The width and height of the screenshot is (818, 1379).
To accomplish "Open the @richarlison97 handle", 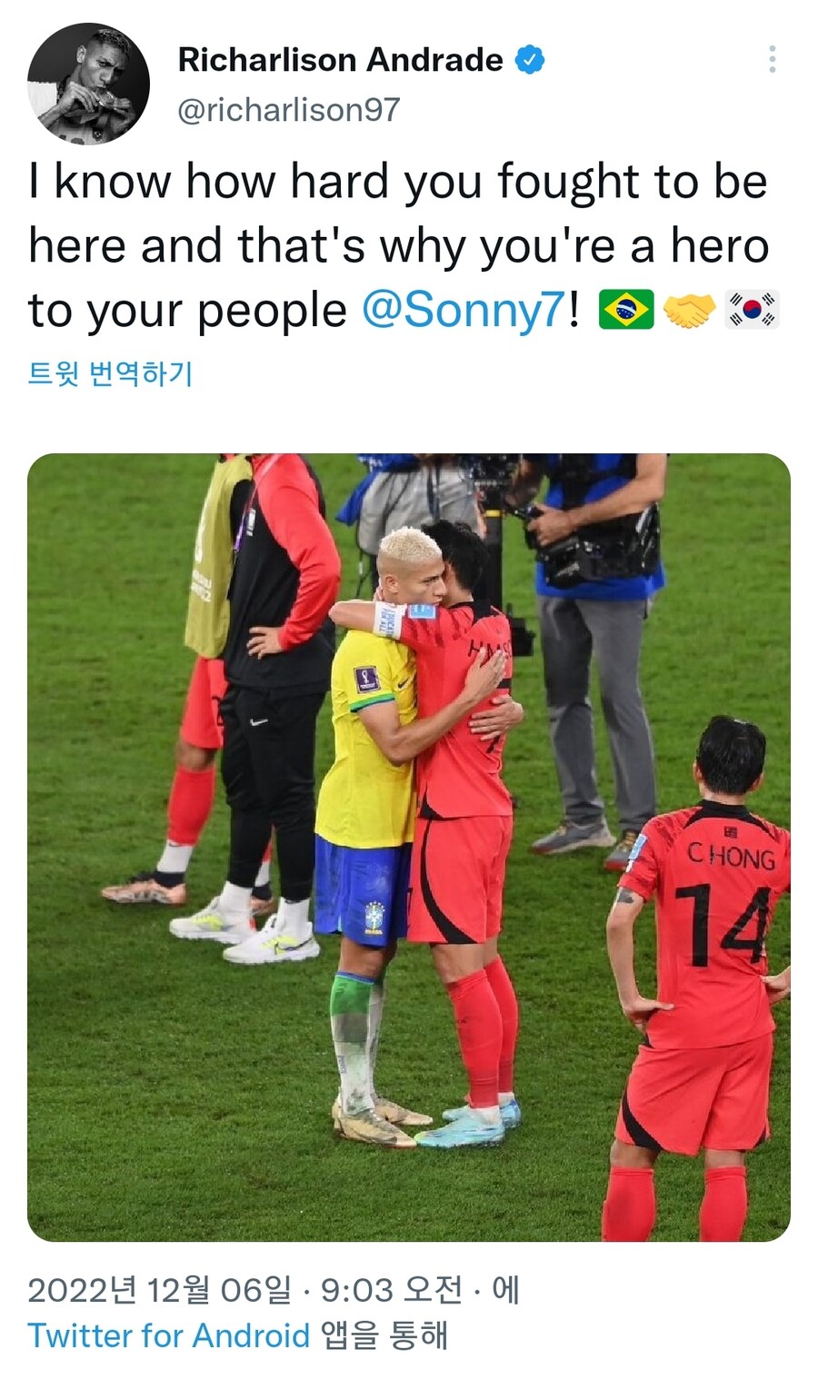I will coord(289,110).
